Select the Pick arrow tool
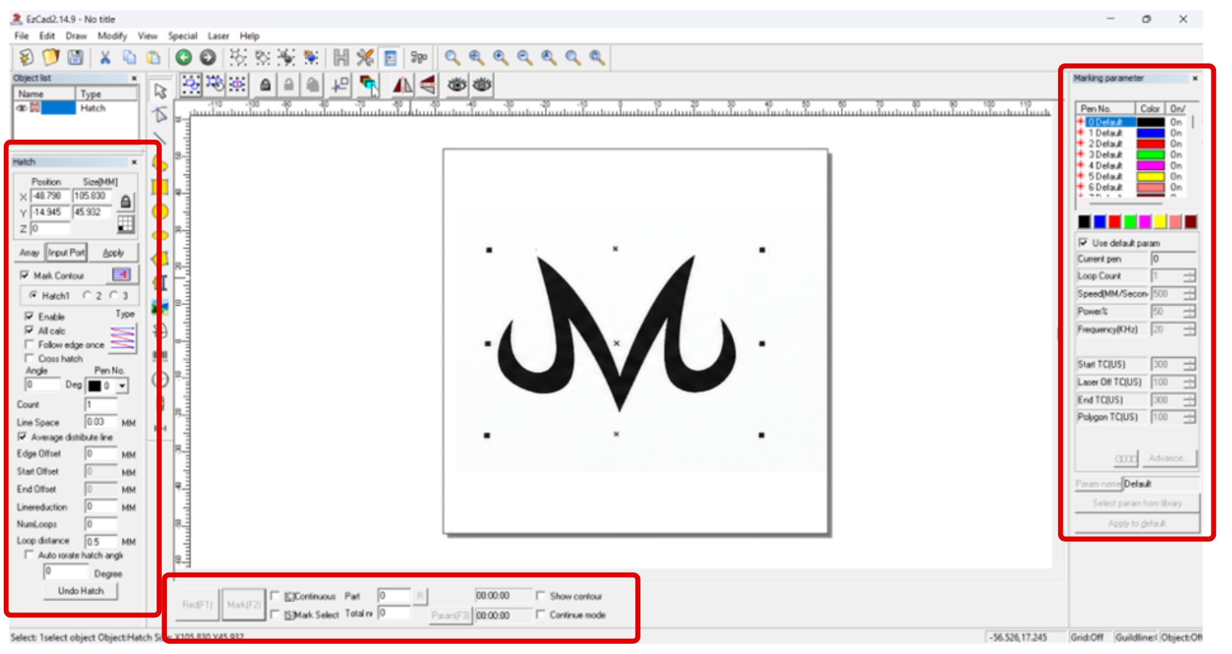This screenshot has height=654, width=1232. (x=160, y=91)
